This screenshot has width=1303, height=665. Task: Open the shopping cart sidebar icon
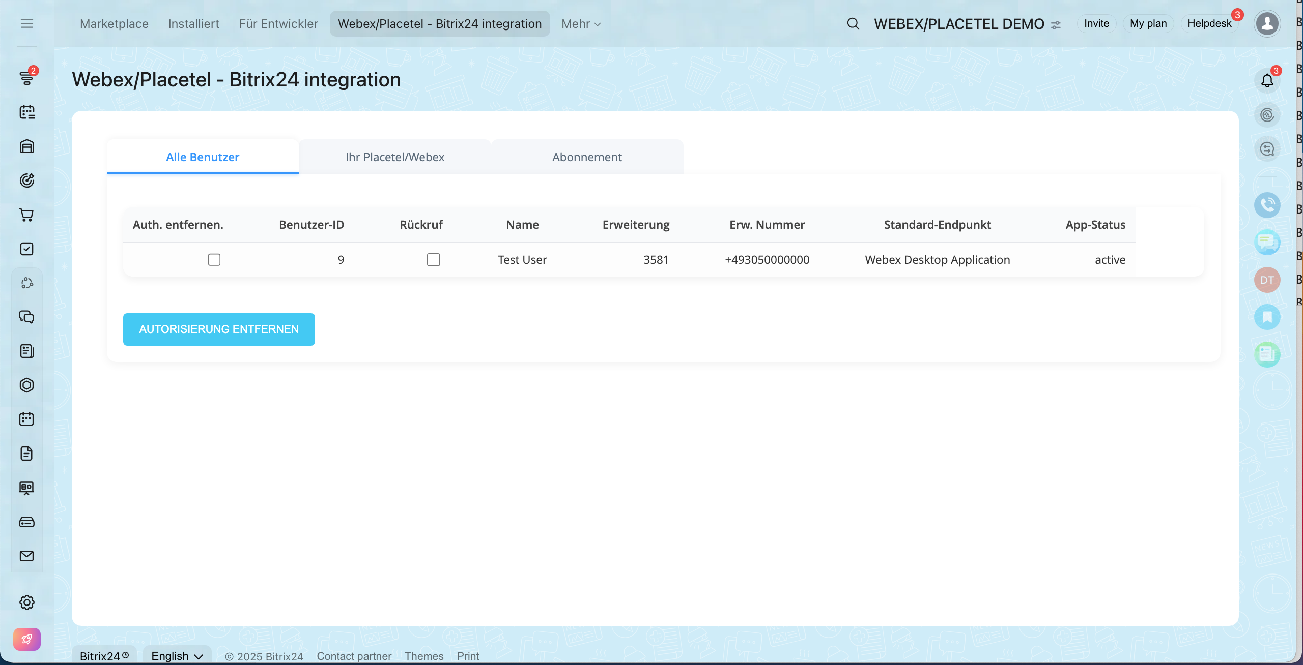coord(26,215)
